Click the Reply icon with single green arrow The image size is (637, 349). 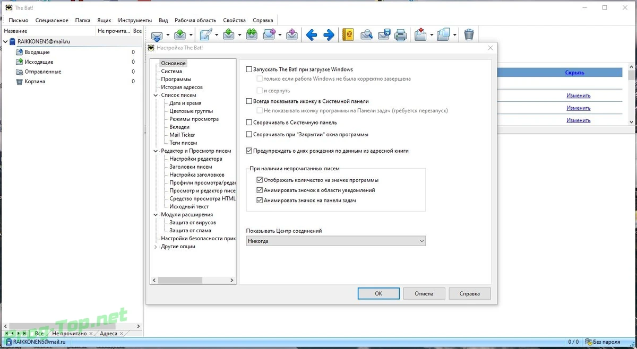[229, 35]
